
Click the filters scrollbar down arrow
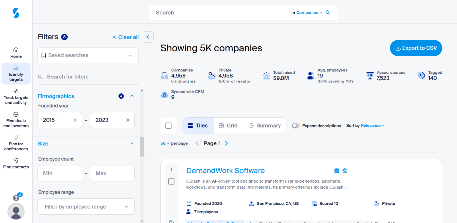click(142, 221)
